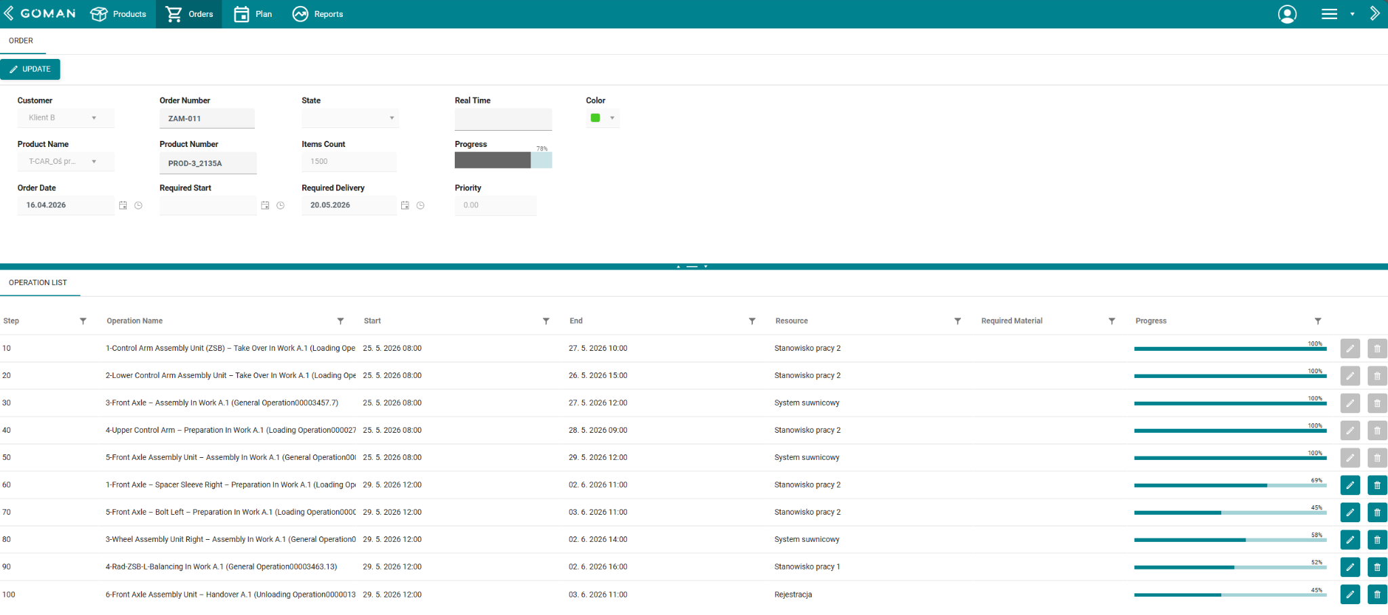Viewport: 1388px width, 615px height.
Task: Click the GOMAN back chevron icon
Action: point(9,14)
